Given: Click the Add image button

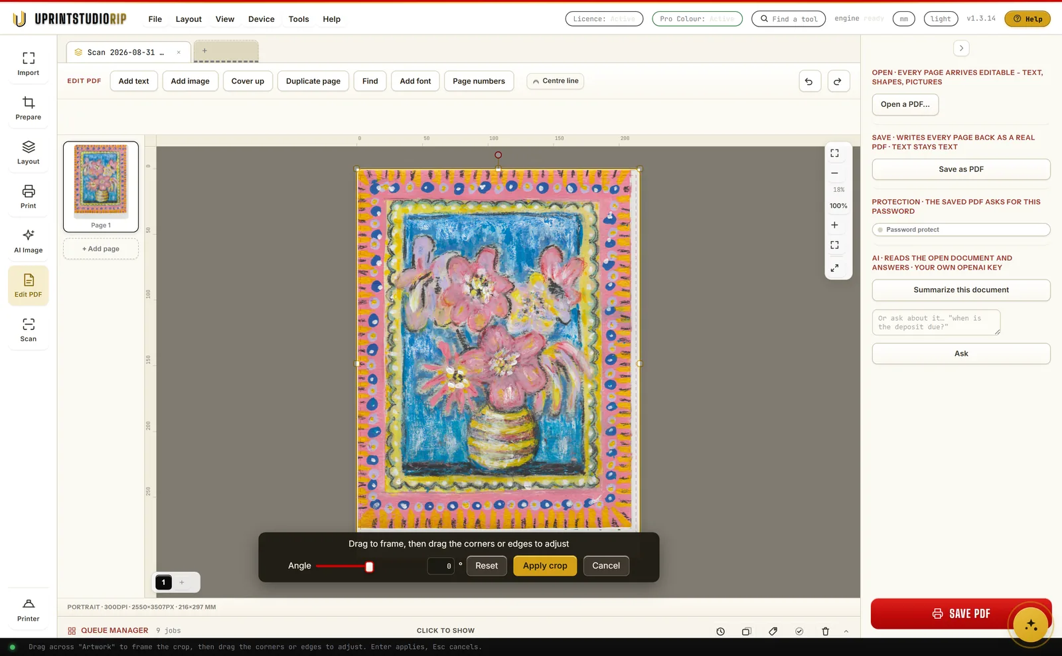Looking at the screenshot, I should (190, 81).
